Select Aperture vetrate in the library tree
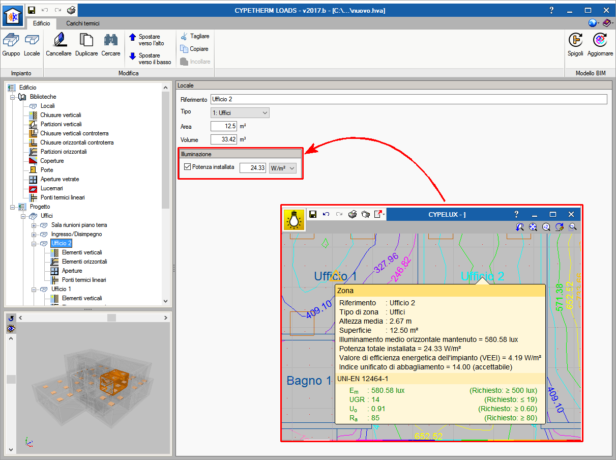Viewport: 616px width, 460px height. pyautogui.click(x=60, y=179)
